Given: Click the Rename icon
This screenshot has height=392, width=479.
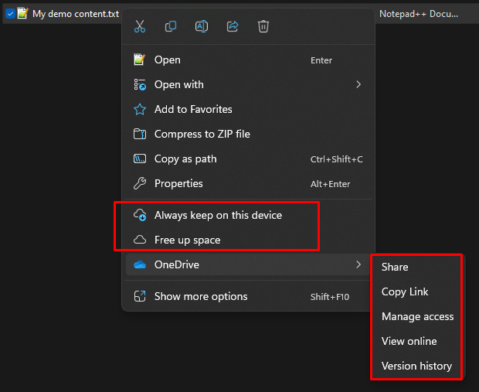Looking at the screenshot, I should 202,26.
